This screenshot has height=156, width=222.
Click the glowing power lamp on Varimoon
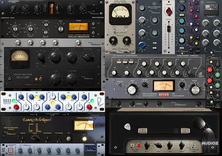pos(84,139)
